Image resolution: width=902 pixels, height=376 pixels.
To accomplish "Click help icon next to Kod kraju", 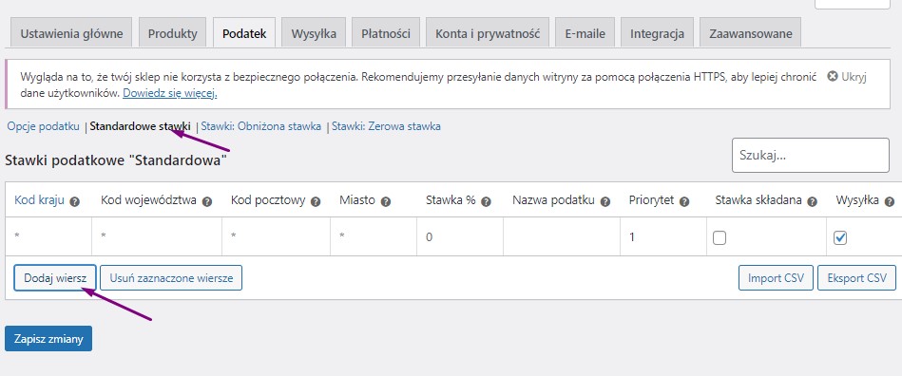I will (x=75, y=202).
